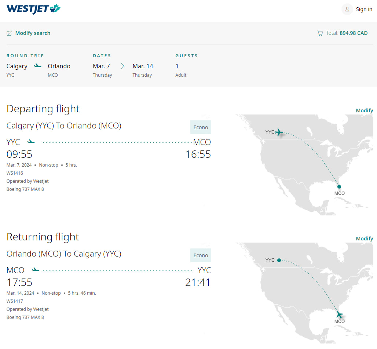
Task: Select the Econo badge on the departing flight
Action: 201,127
